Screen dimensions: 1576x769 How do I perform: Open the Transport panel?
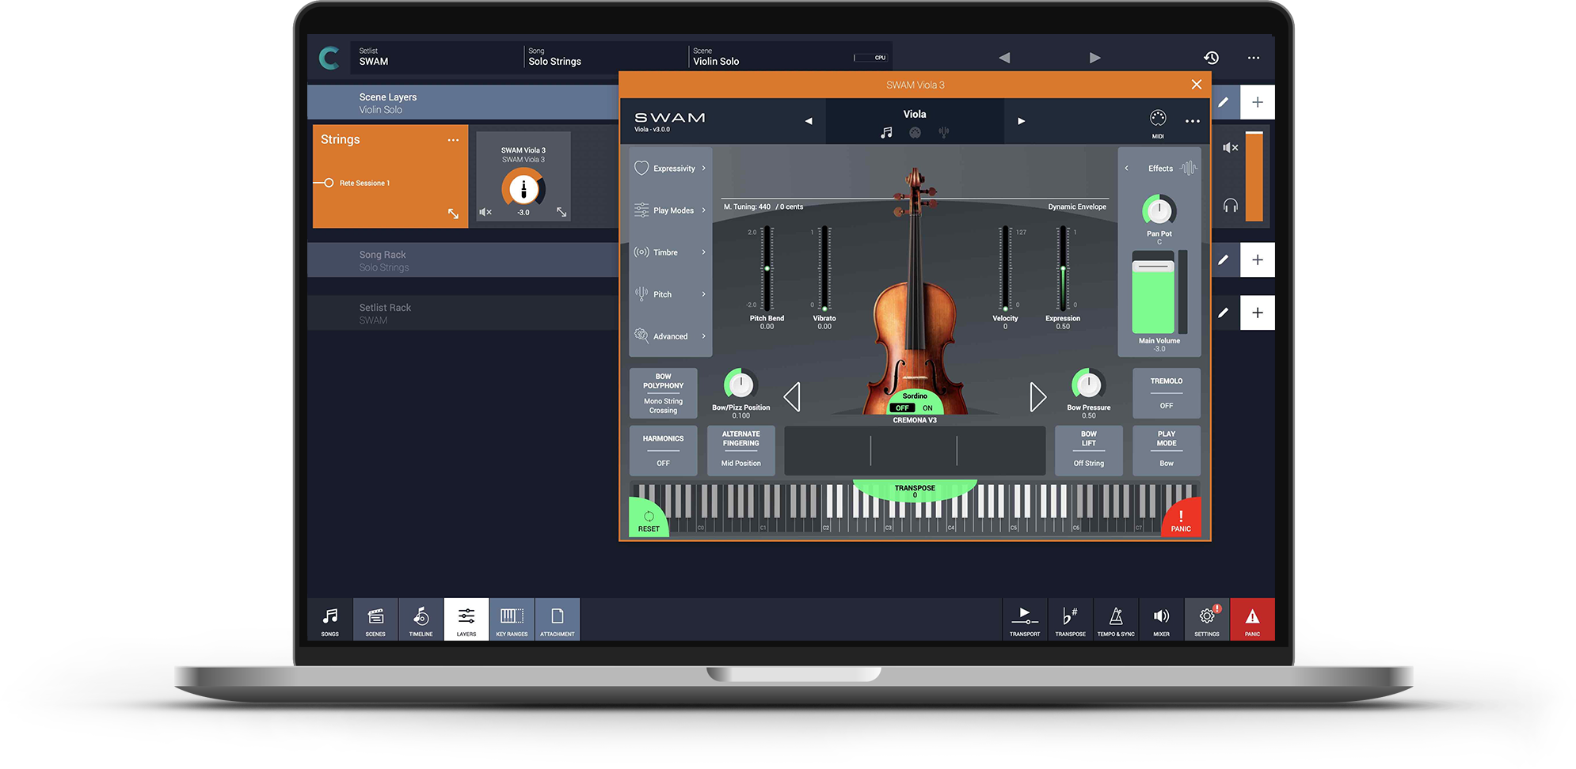click(1025, 620)
